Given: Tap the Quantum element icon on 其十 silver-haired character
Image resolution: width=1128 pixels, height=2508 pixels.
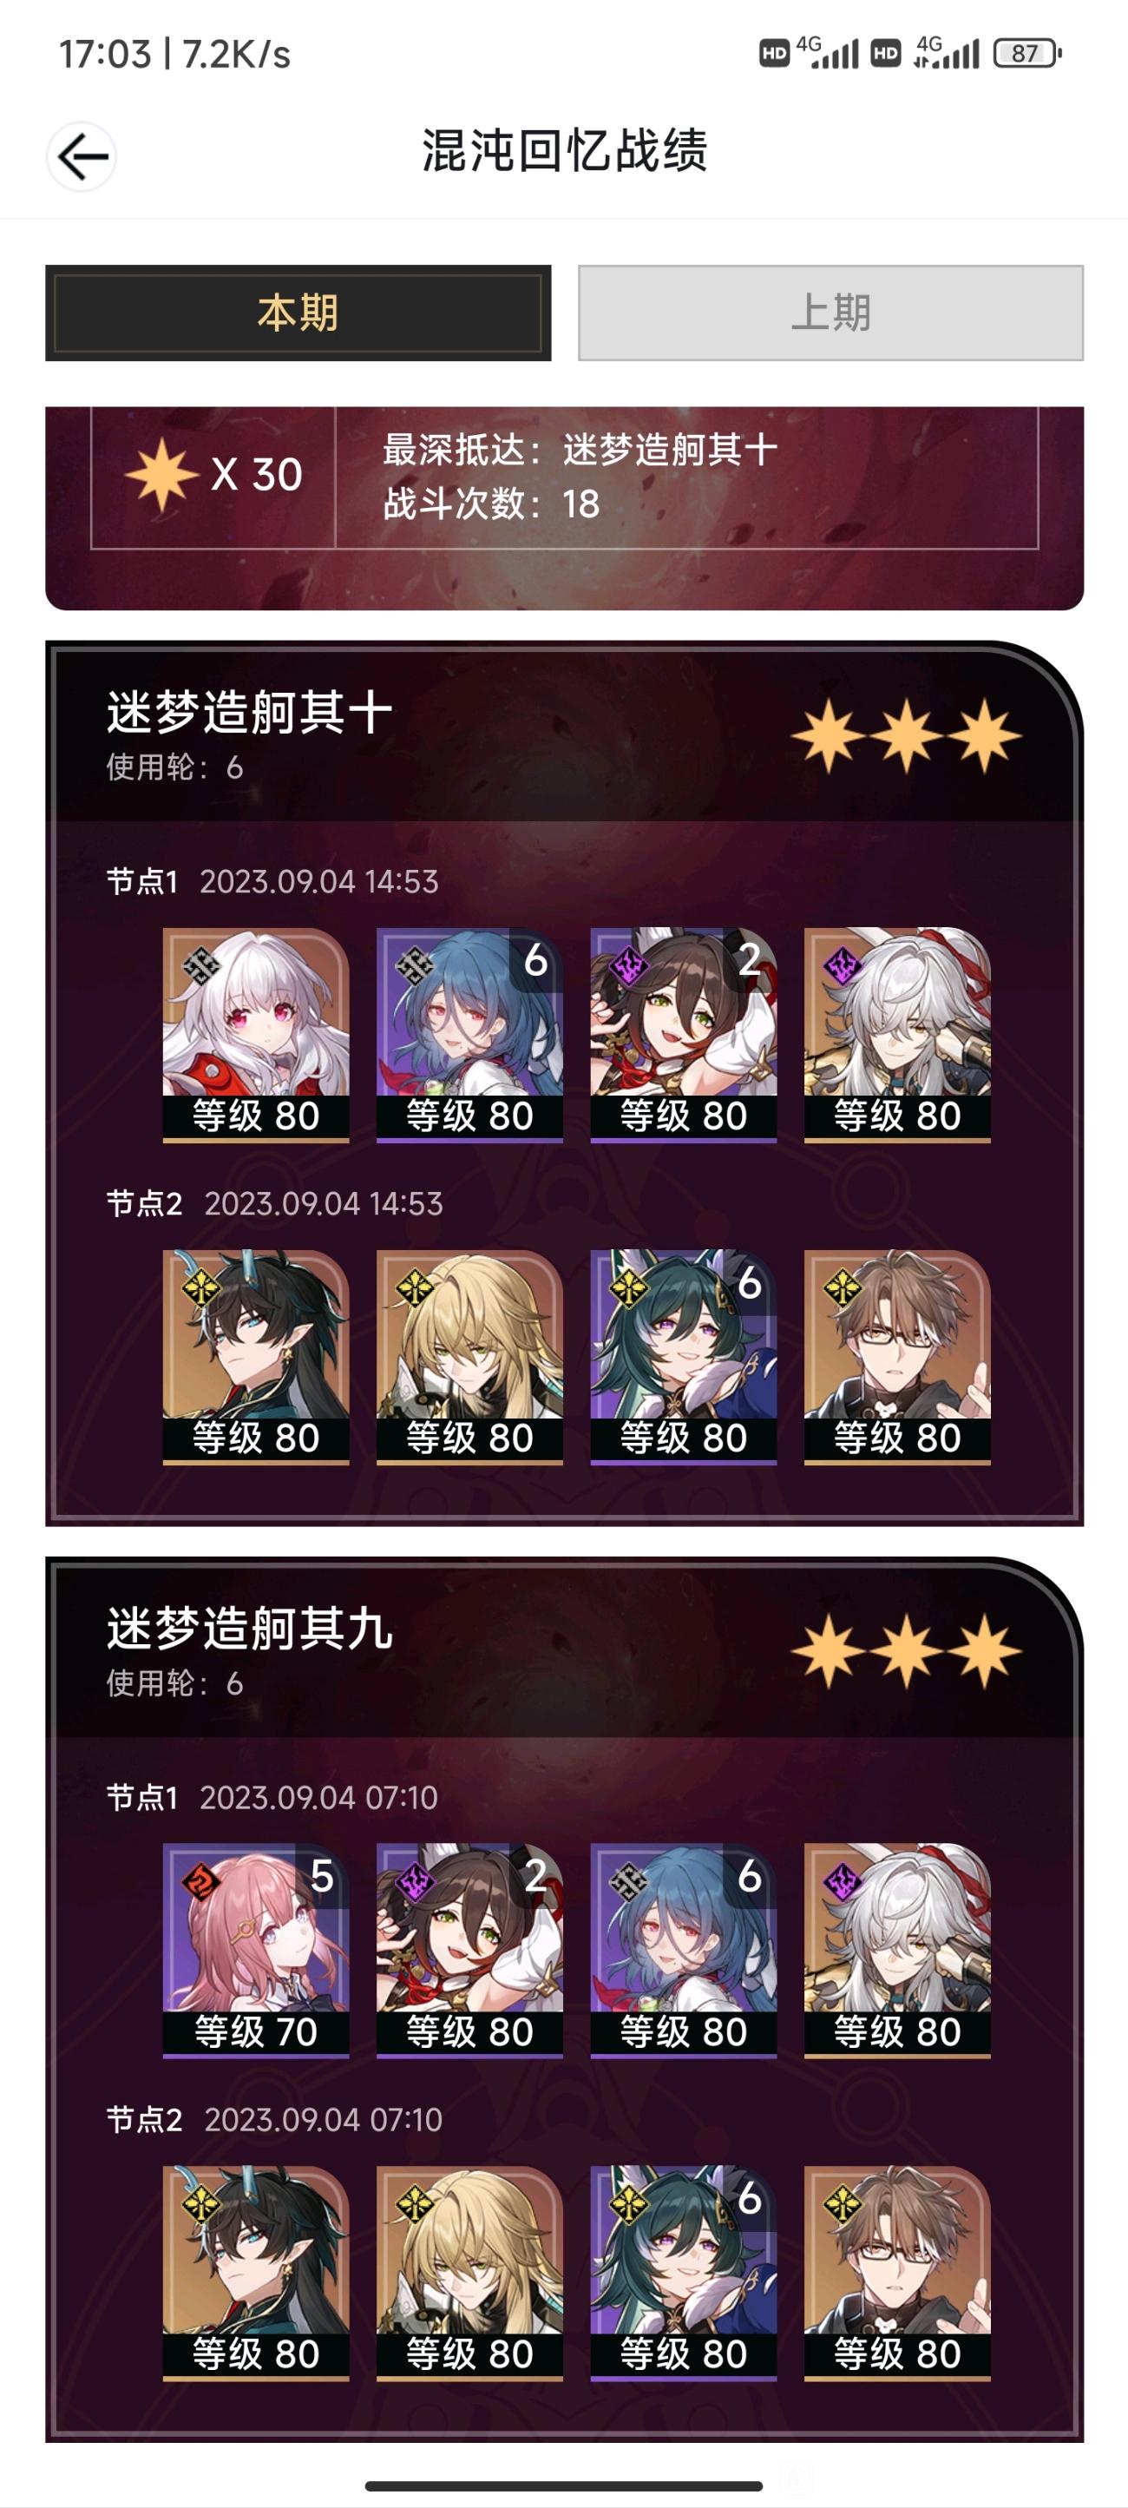Looking at the screenshot, I should (843, 967).
